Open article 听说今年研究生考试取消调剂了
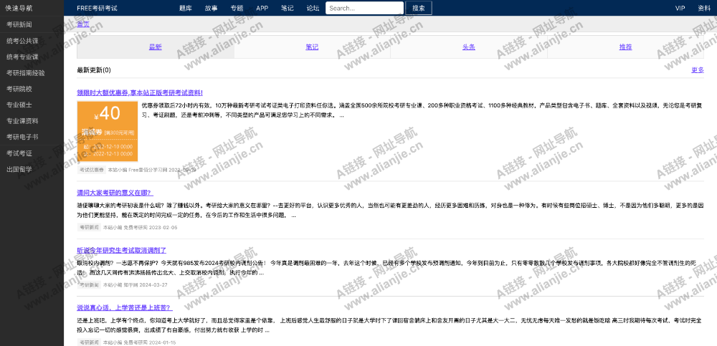 (x=121, y=251)
